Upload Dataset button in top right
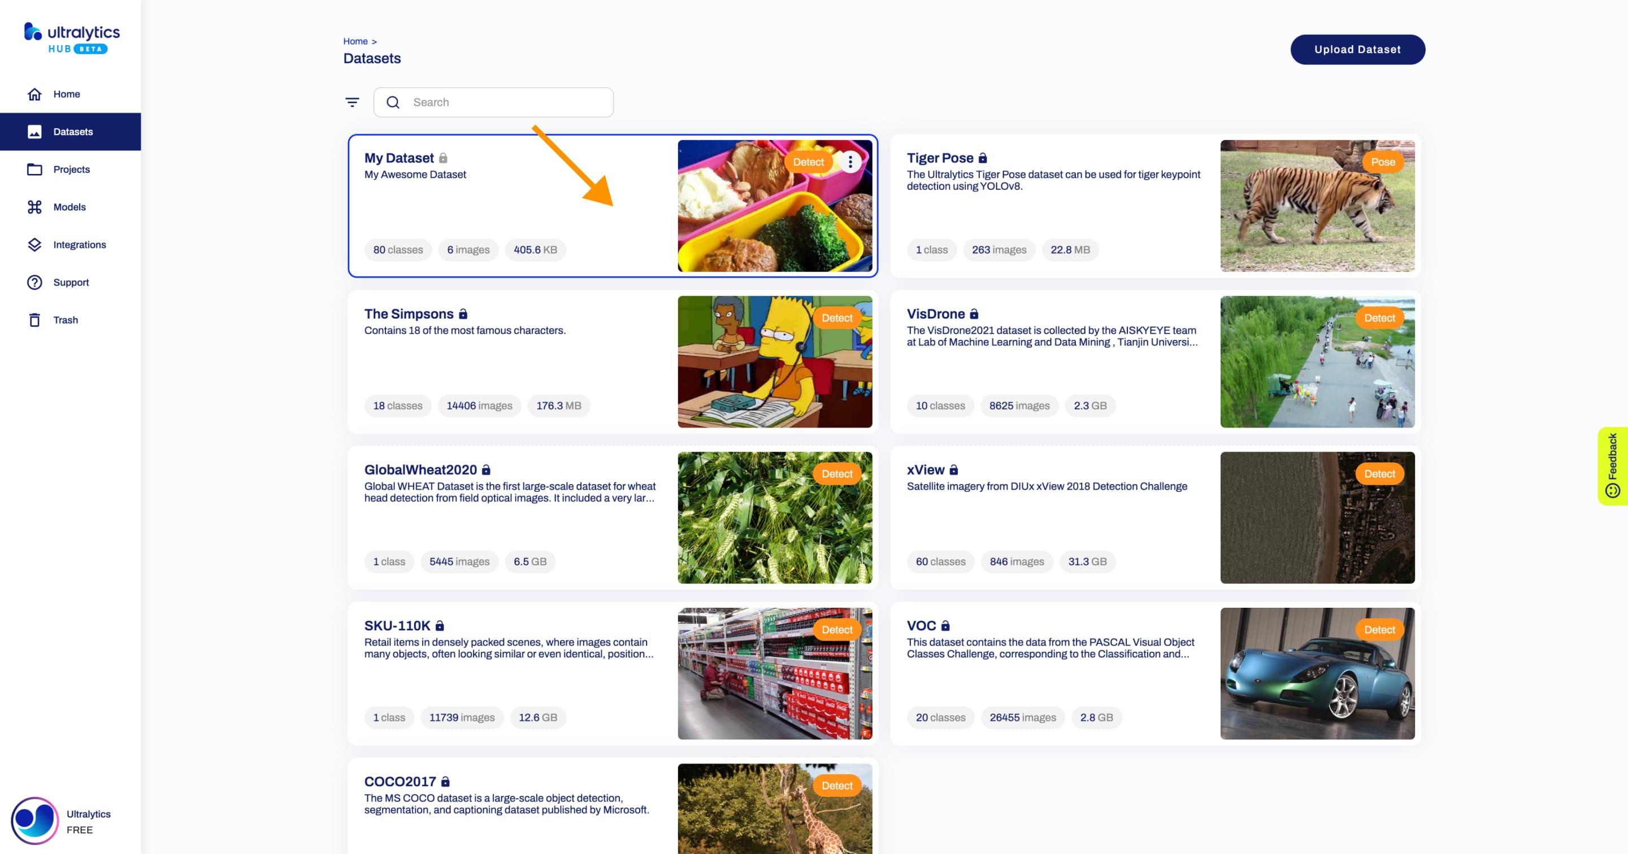This screenshot has height=854, width=1628. point(1358,49)
